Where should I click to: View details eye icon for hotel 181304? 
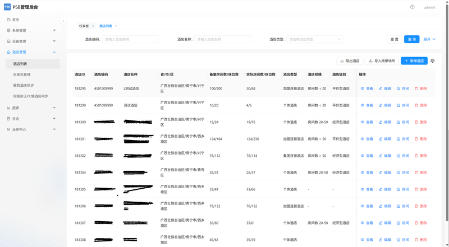[362, 173]
